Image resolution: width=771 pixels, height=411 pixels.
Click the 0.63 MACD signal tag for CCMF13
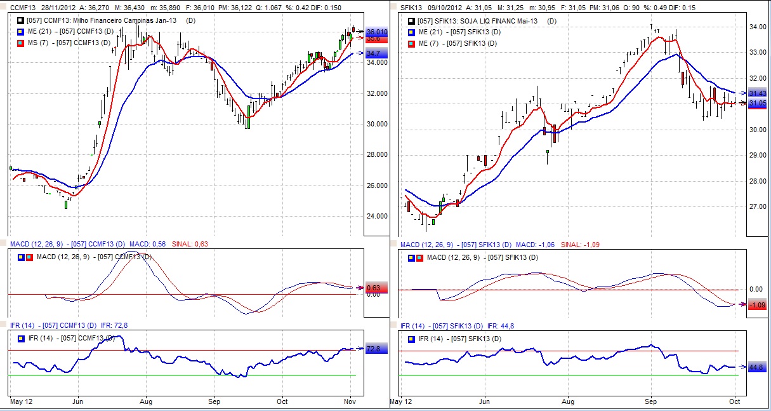(374, 288)
